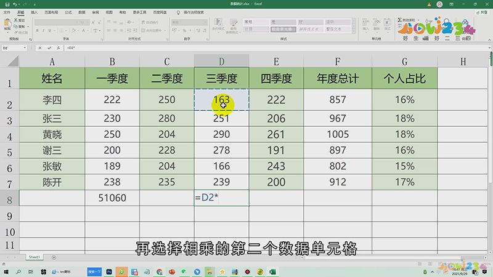Open ribbon display options icon
The height and width of the screenshot is (277, 493).
[x=452, y=4]
